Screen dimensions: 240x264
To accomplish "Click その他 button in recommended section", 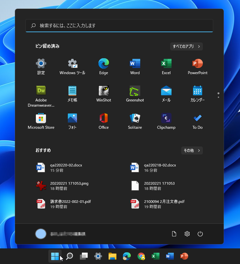I will (192, 150).
